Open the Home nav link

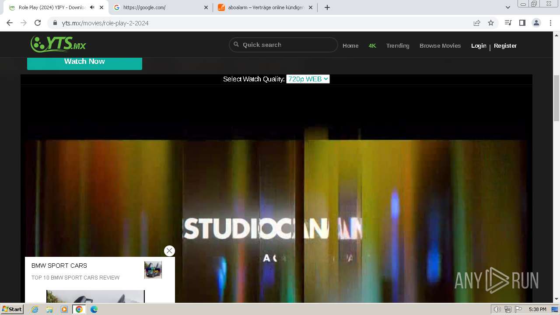tap(350, 45)
